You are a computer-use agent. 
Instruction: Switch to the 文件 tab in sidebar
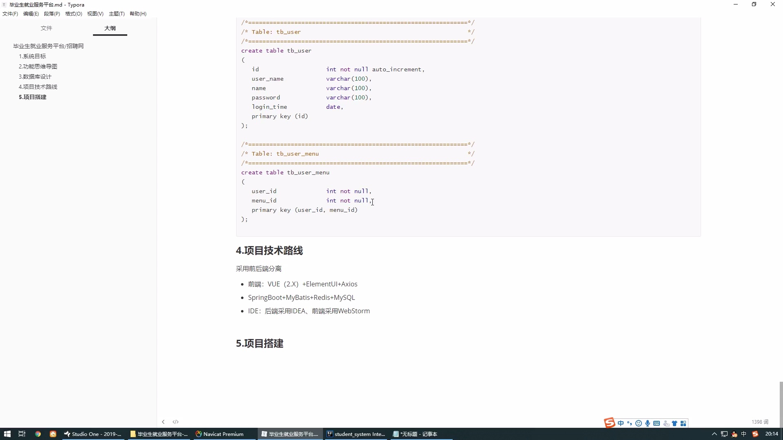[x=46, y=28]
